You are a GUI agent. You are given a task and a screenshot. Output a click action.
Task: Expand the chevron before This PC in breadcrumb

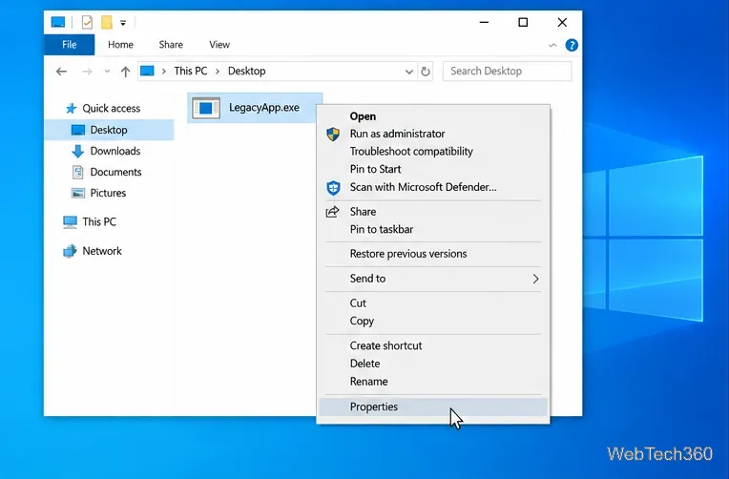click(164, 72)
